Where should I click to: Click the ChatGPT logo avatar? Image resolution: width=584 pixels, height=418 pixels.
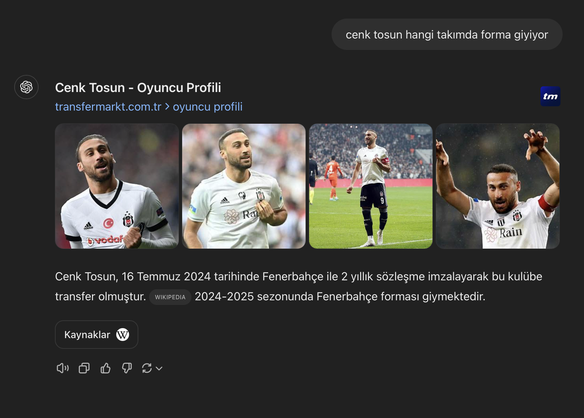point(26,87)
